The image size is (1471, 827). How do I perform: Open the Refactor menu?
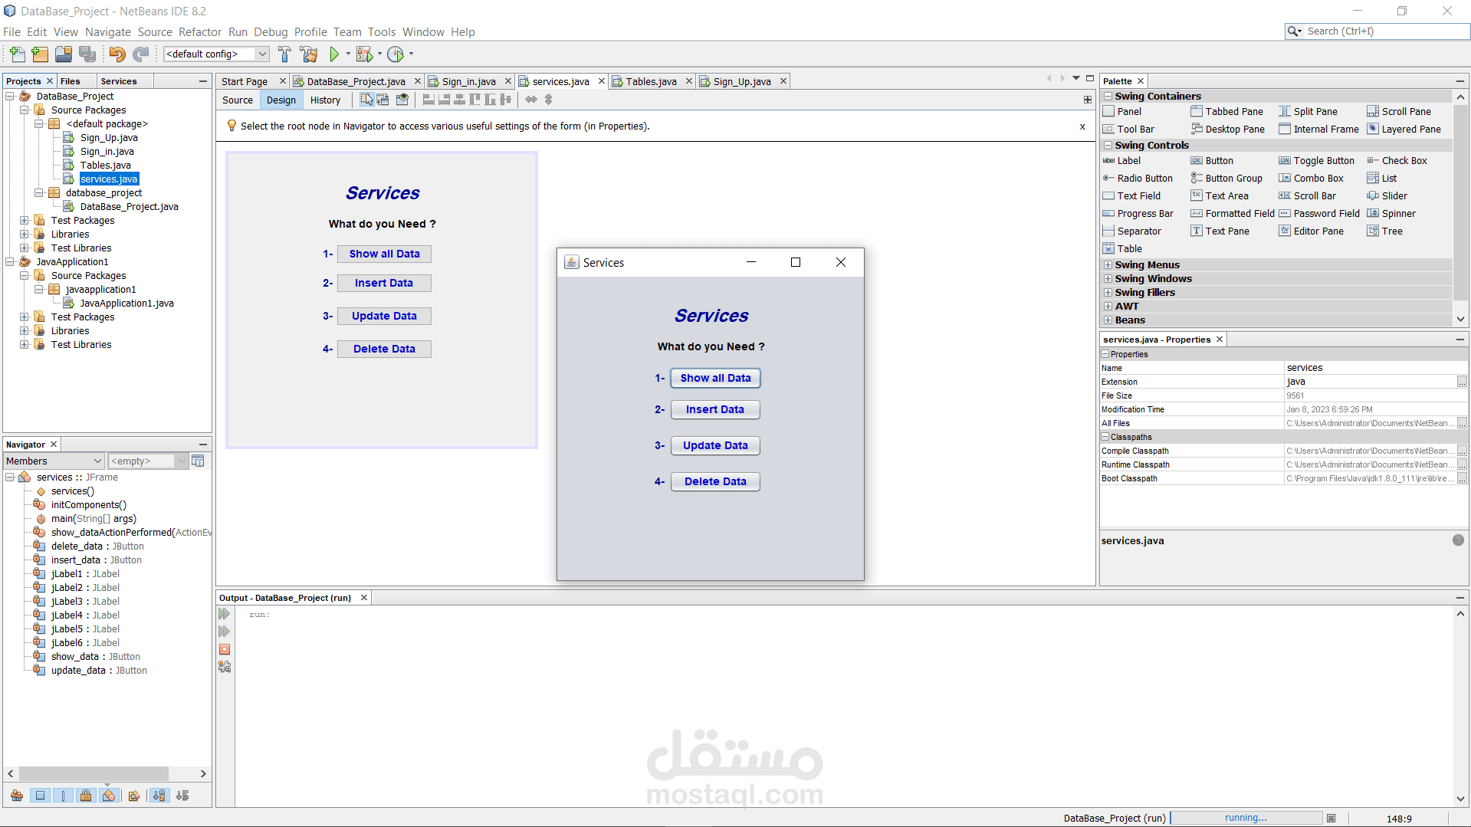200,32
